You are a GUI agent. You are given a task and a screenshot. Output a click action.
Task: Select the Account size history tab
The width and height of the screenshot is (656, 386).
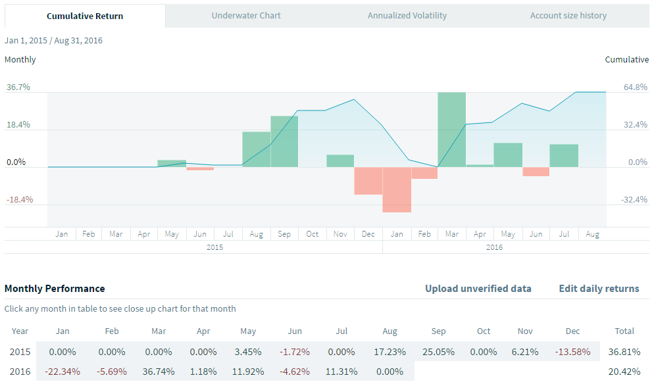click(568, 15)
